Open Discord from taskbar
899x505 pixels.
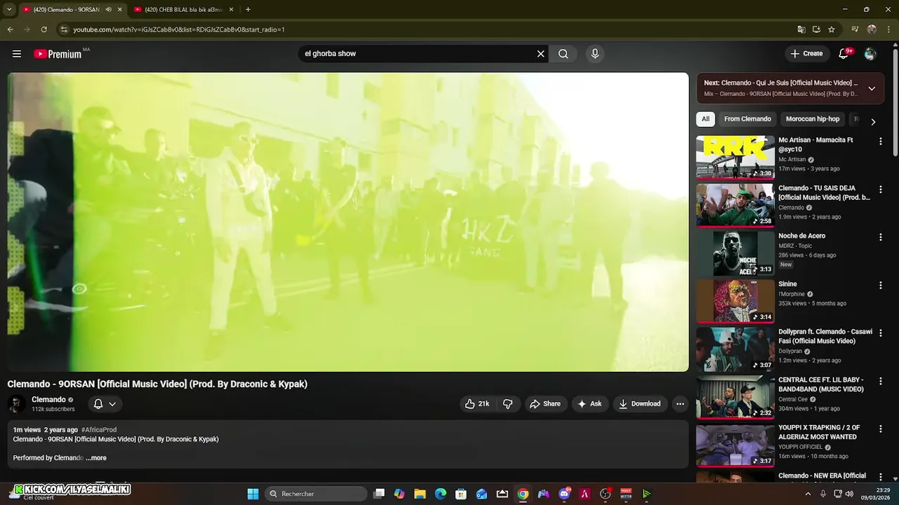tap(565, 494)
